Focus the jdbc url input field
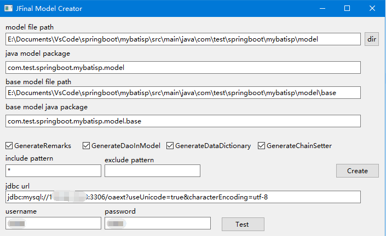This screenshot has width=386, height=236. (x=183, y=197)
